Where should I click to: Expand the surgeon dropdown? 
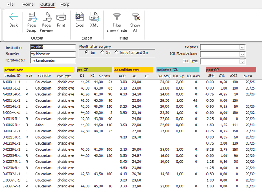242,47
